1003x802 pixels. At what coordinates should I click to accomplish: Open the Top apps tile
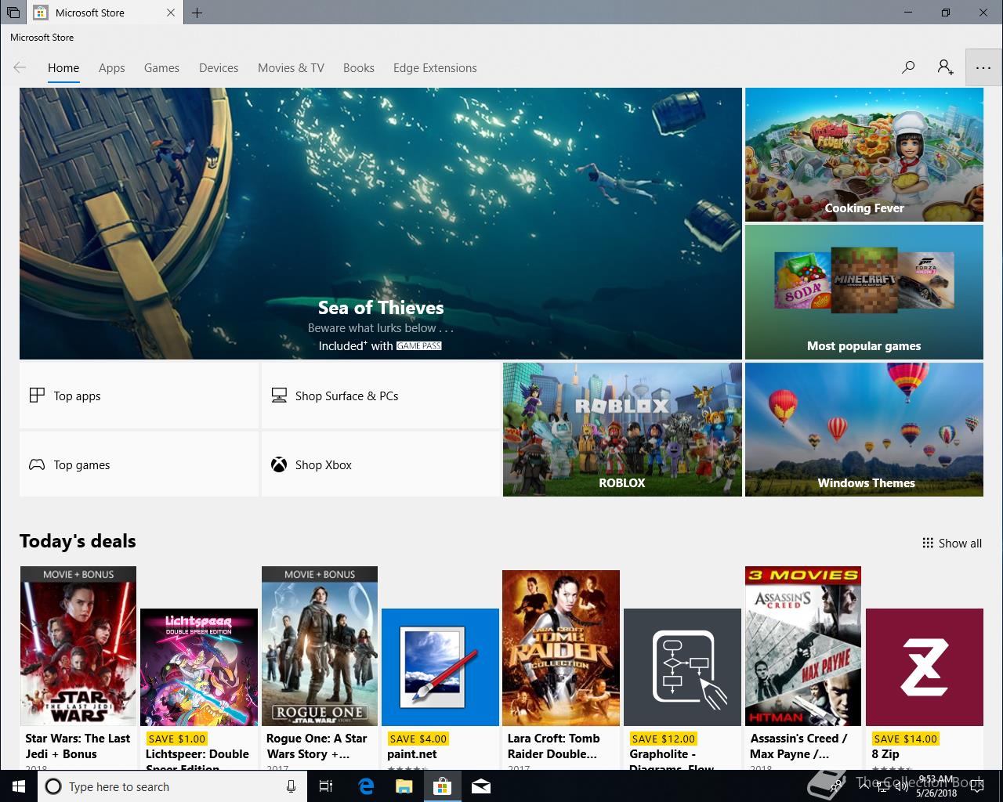(139, 396)
